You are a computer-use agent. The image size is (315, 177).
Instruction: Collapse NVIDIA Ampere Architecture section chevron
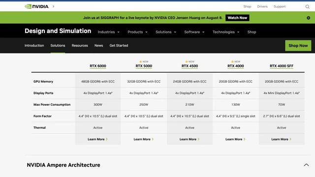pos(306,165)
